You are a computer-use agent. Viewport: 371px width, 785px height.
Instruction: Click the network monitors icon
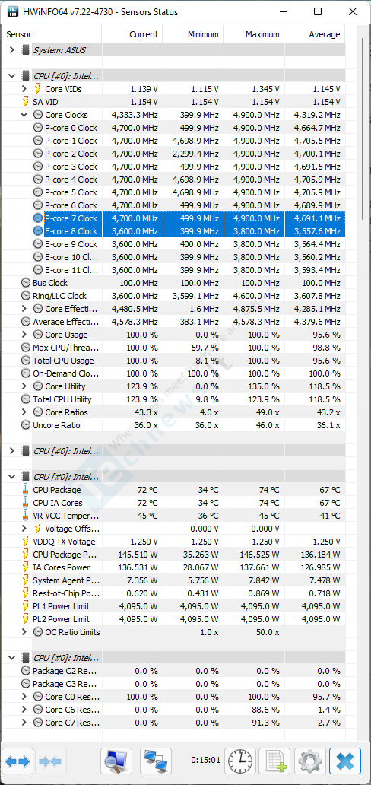(x=156, y=761)
